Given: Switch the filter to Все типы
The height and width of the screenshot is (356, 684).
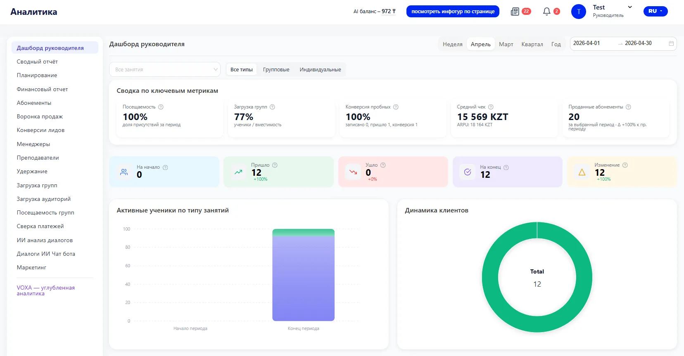Looking at the screenshot, I should [241, 70].
